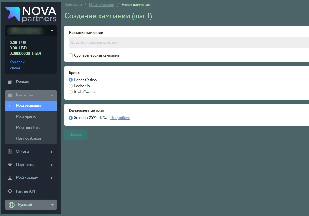Switch to Лог постбэков section
This screenshot has height=216, width=309.
(x=27, y=138)
